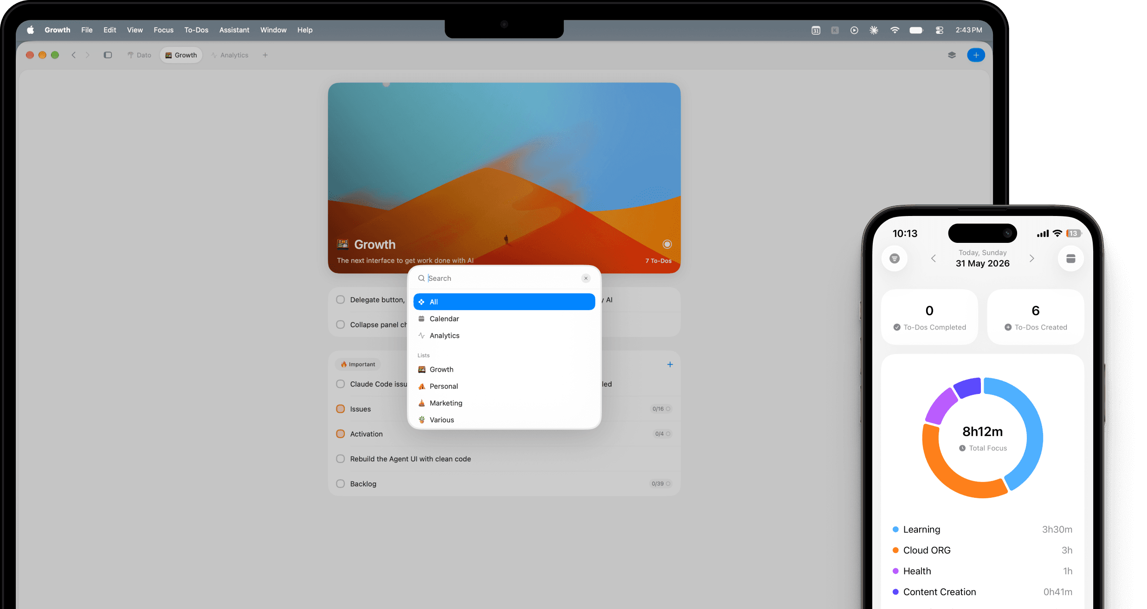The image size is (1147, 609).
Task: Switch to the Dato tab
Action: [x=139, y=55]
